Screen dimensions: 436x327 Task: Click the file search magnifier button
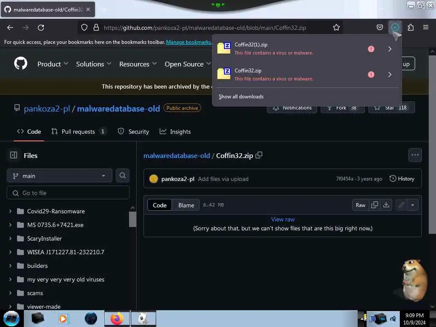[x=123, y=175]
